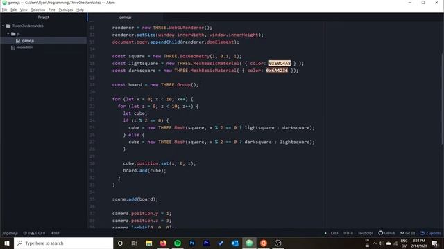Change the JavaScript grammar selector
This screenshot has height=249, width=444.
click(x=366, y=233)
